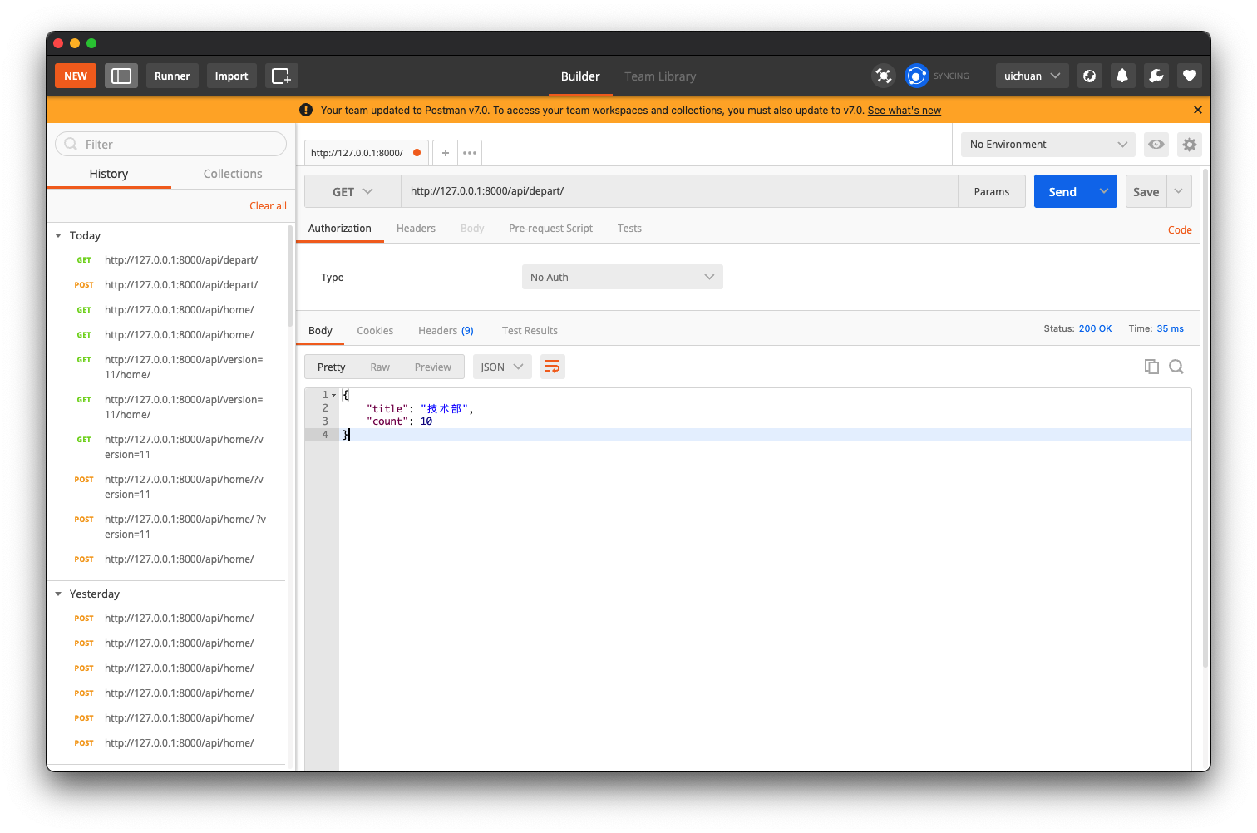Switch to the History tab

coord(109,174)
